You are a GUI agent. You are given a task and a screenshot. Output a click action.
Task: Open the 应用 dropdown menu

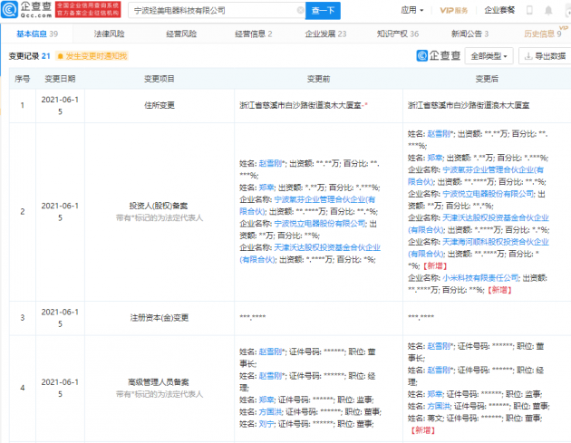(411, 10)
